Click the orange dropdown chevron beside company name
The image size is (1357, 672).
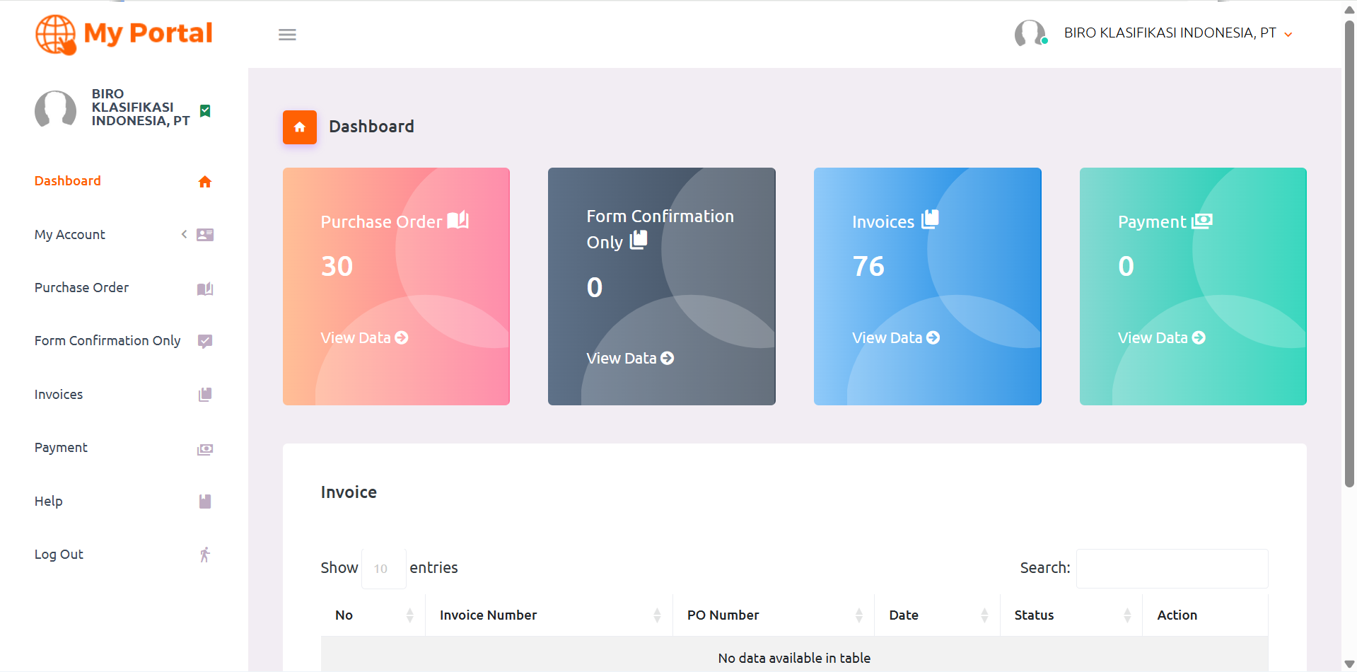tap(1288, 35)
